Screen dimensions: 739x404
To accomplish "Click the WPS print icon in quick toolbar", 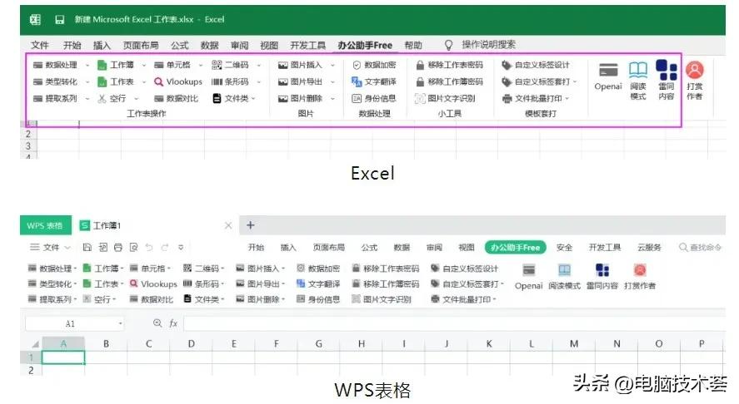I will click(118, 248).
